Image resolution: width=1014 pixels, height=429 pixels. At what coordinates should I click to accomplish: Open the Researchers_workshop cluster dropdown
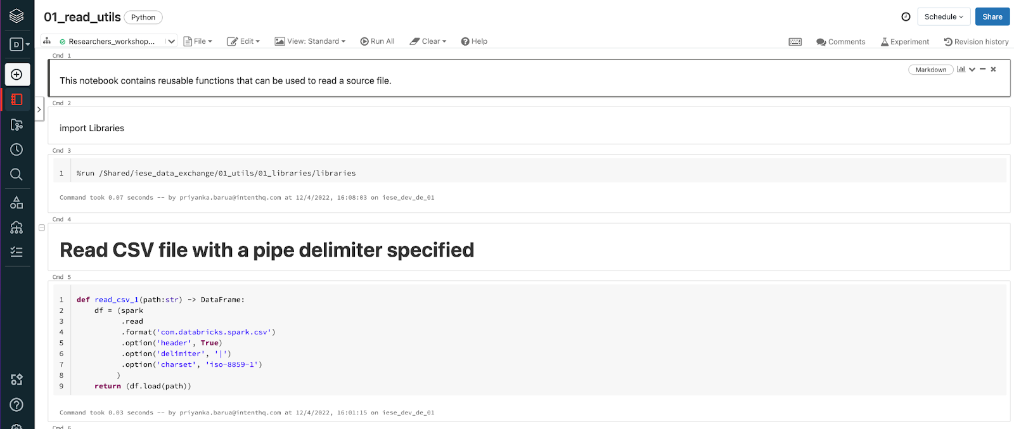pos(170,41)
